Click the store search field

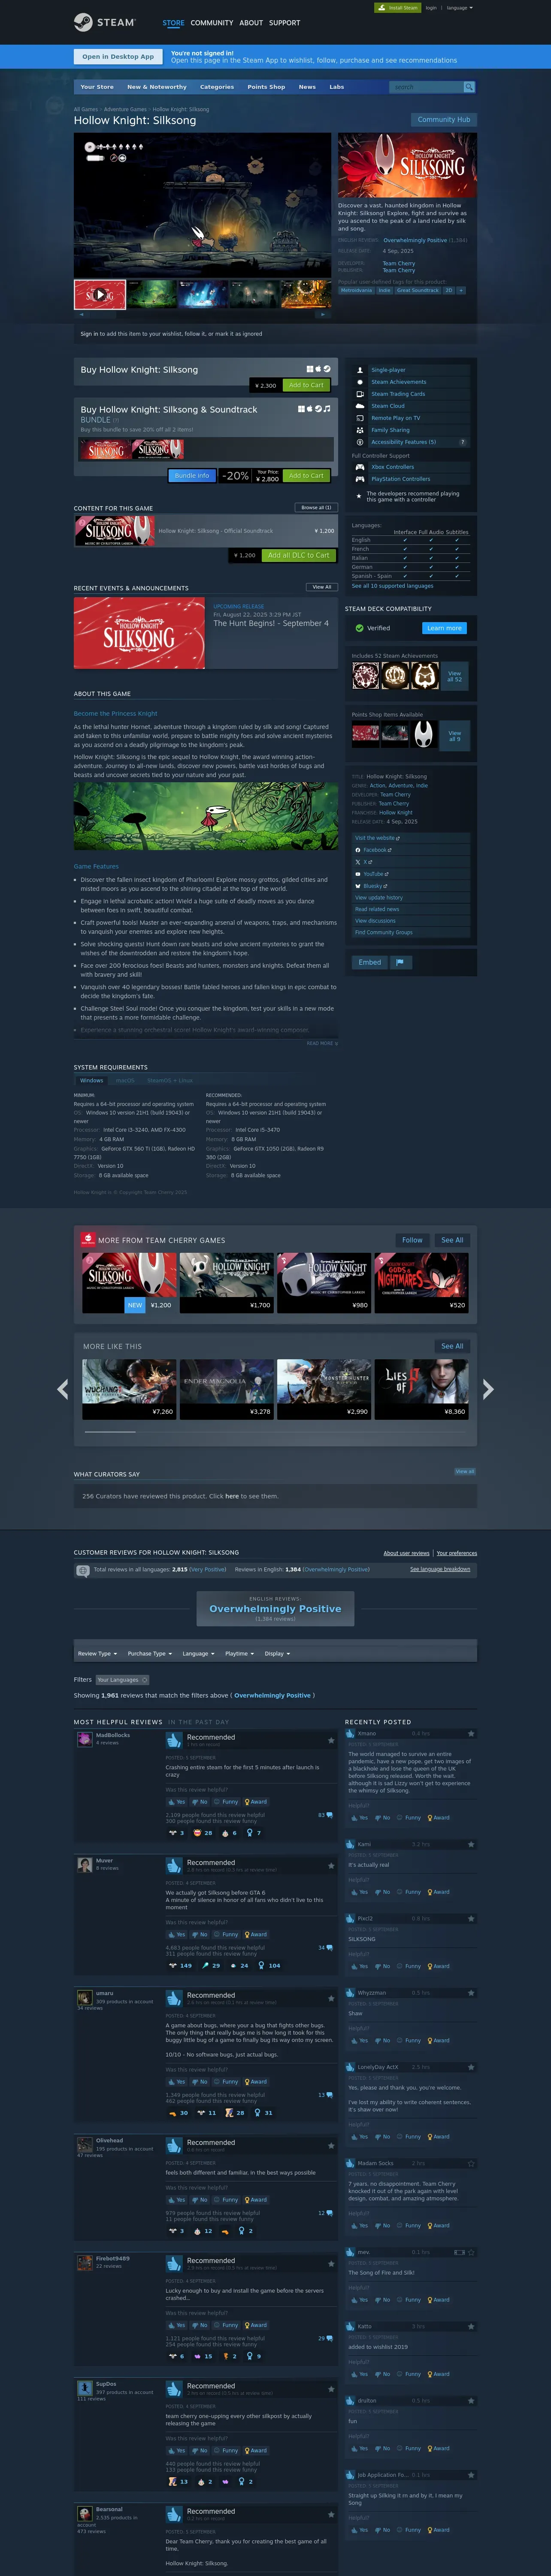(426, 87)
